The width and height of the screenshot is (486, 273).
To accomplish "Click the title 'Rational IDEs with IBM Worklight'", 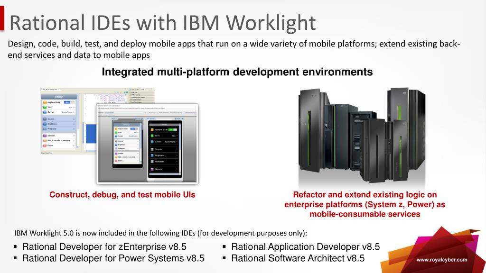I will tap(162, 23).
